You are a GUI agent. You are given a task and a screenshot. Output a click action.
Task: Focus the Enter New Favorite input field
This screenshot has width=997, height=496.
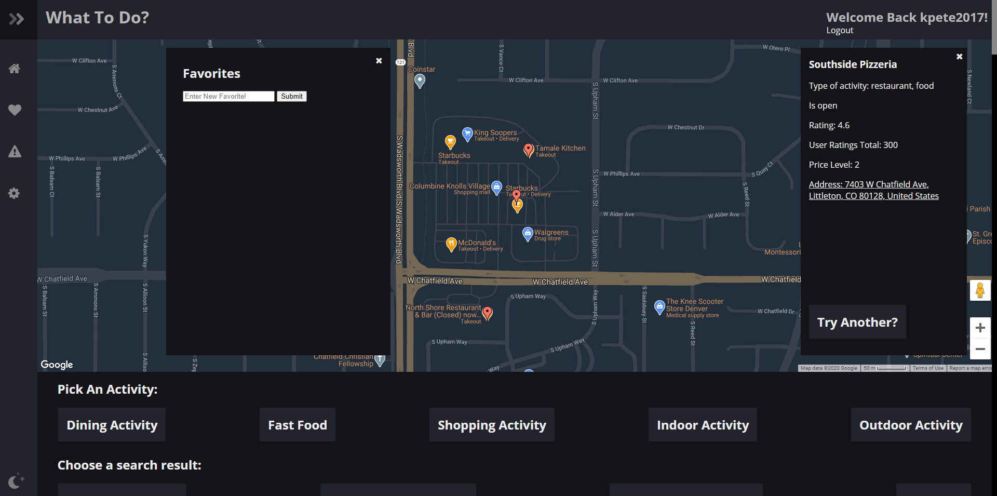(x=228, y=96)
